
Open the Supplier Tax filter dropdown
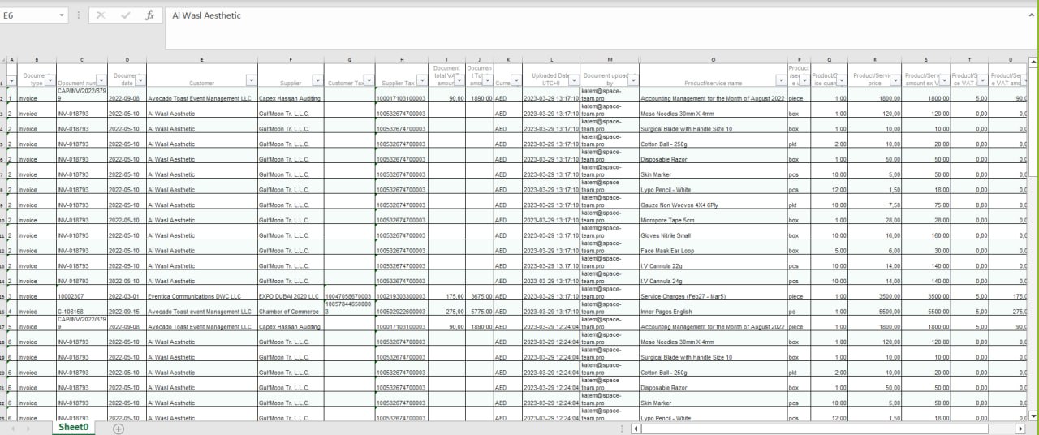[x=420, y=80]
